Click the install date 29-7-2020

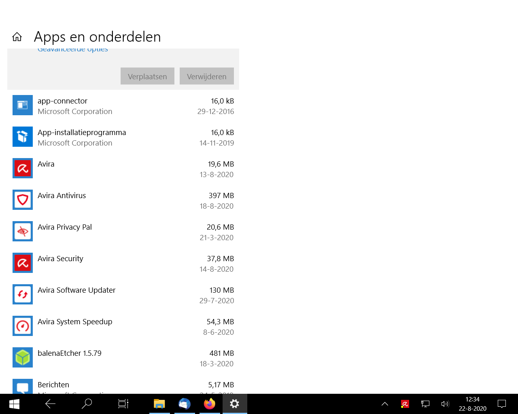tap(217, 301)
